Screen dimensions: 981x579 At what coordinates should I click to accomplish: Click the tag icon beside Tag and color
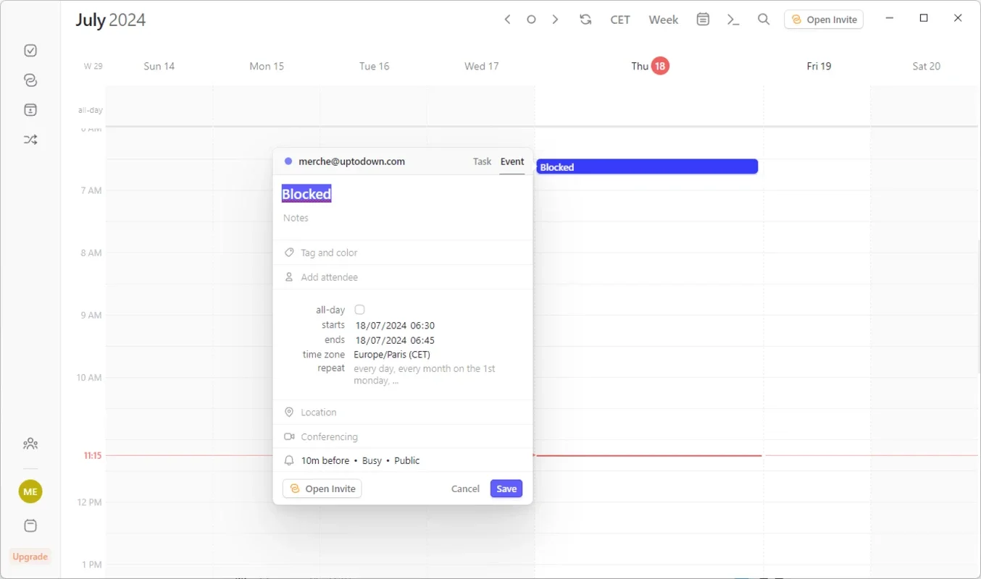point(289,253)
